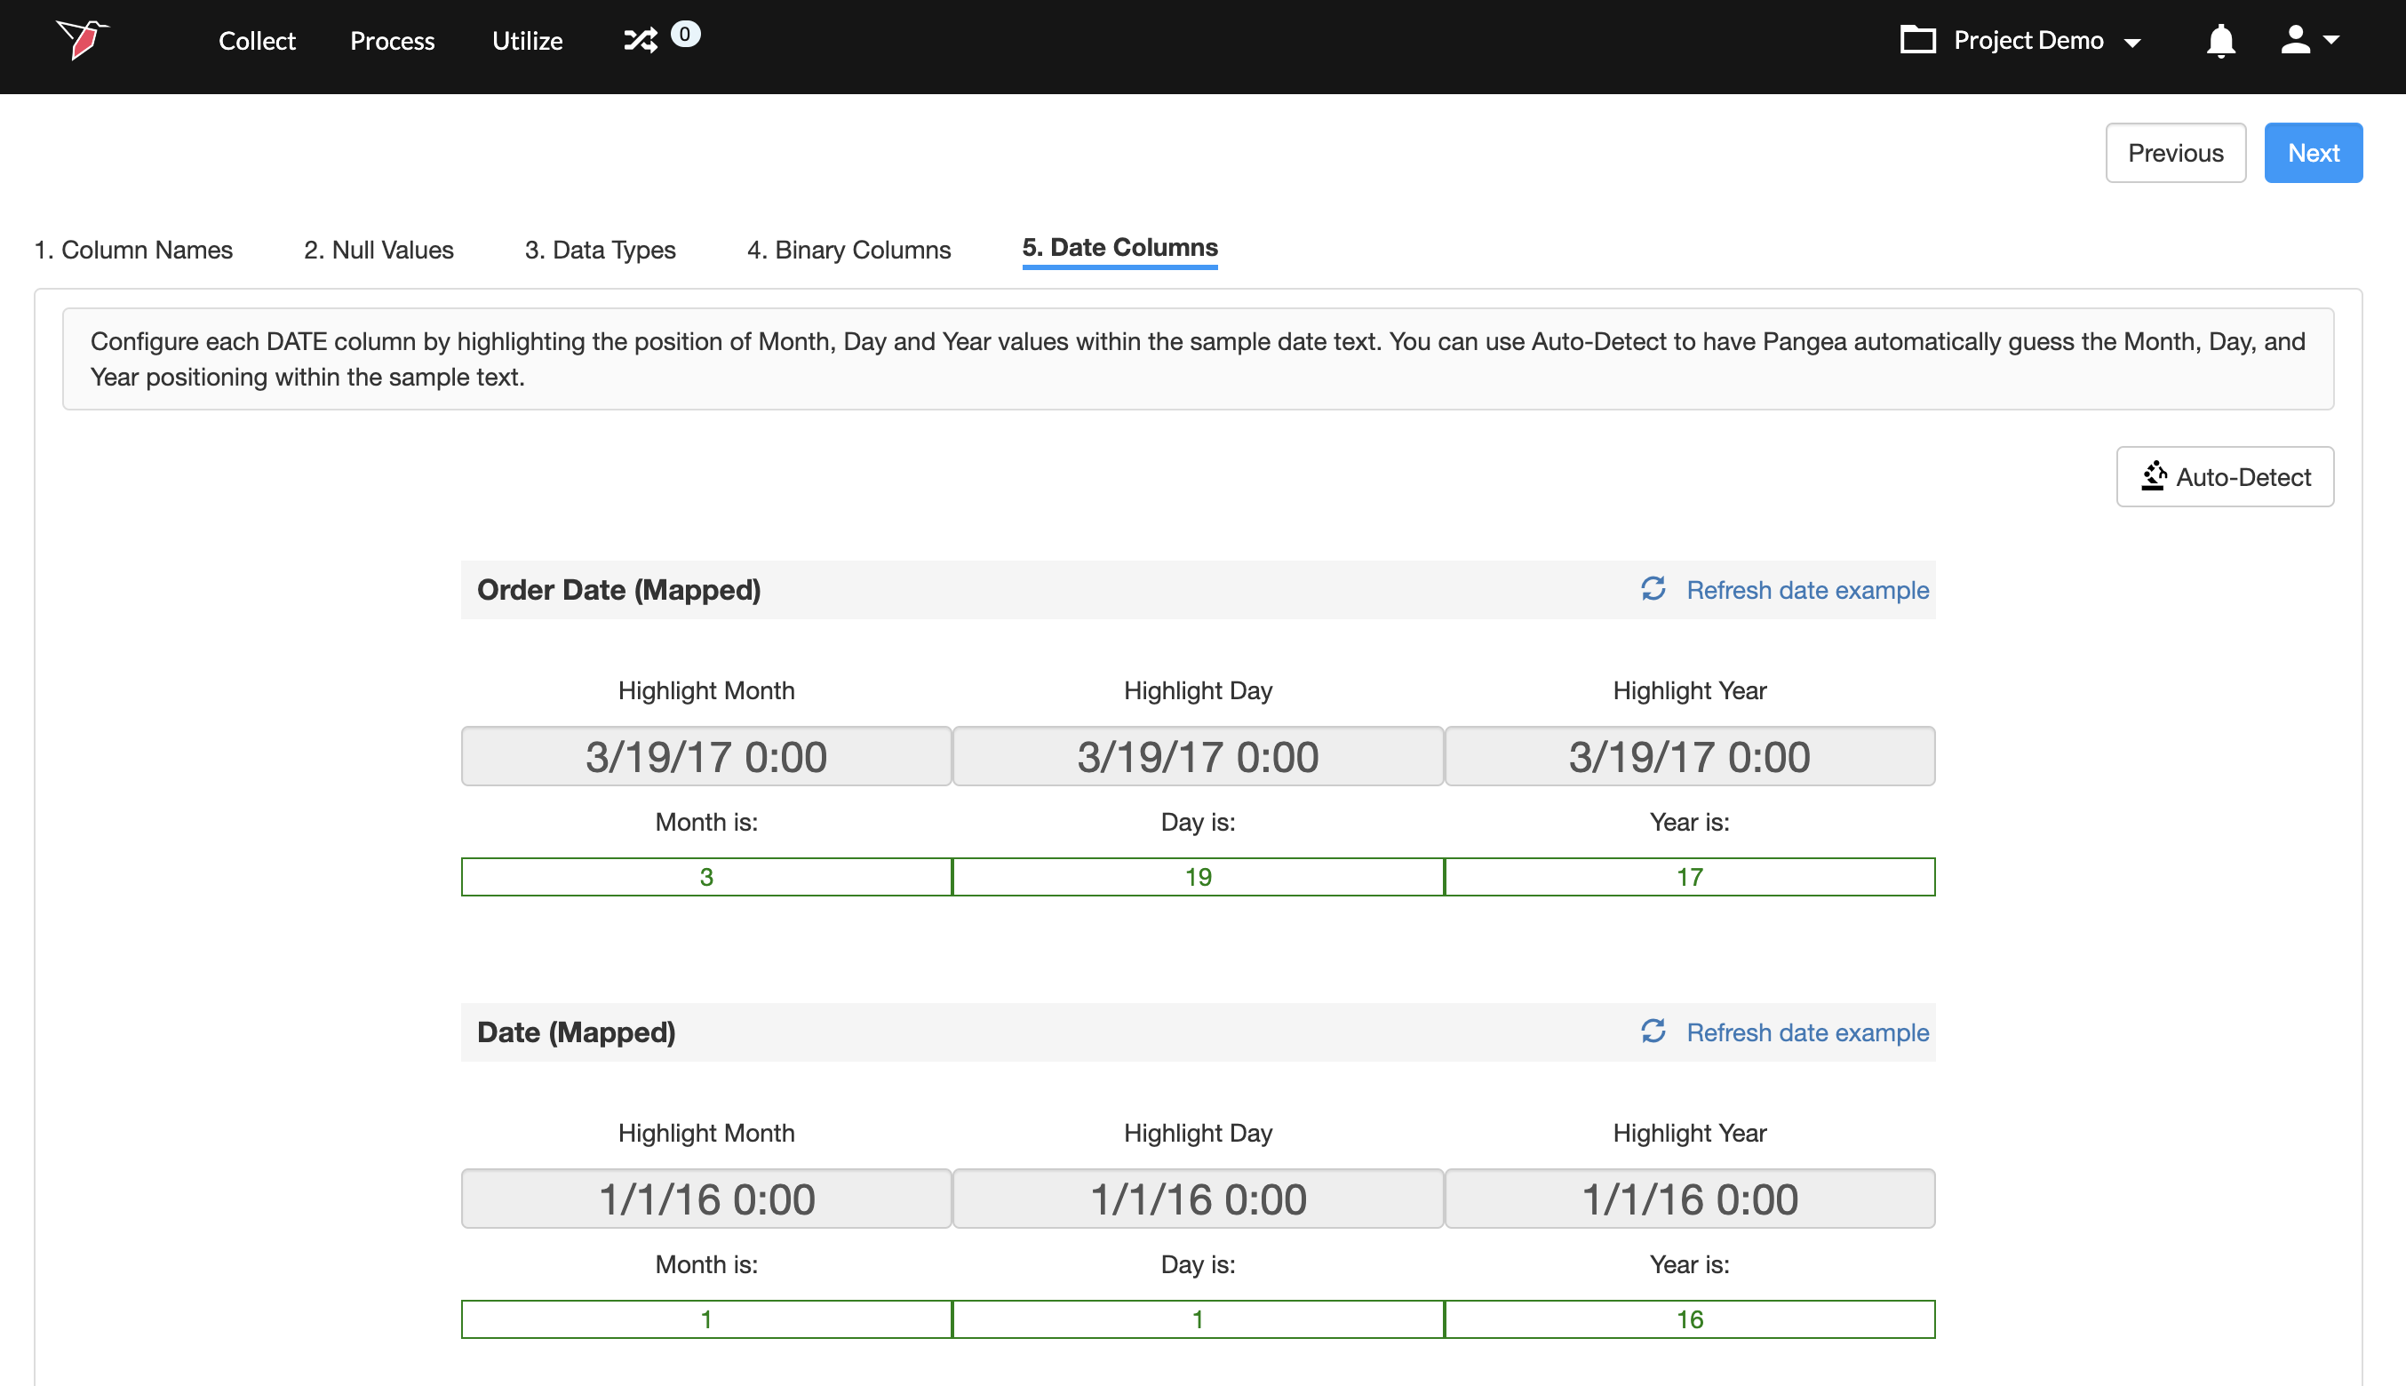Click Refresh date example link for Order Date

1806,590
